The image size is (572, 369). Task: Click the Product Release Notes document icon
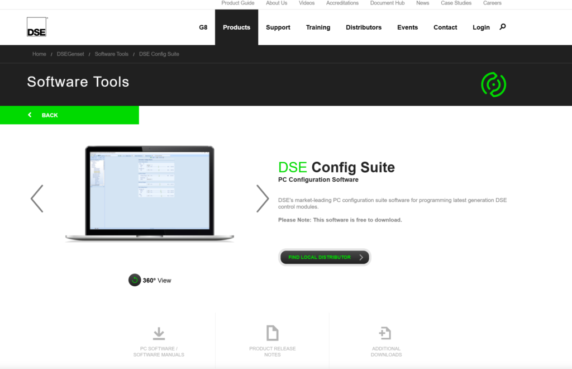(x=272, y=333)
